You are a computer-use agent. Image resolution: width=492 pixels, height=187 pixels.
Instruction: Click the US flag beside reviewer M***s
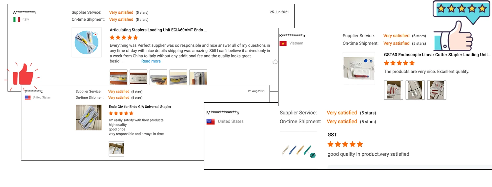[x=210, y=122]
